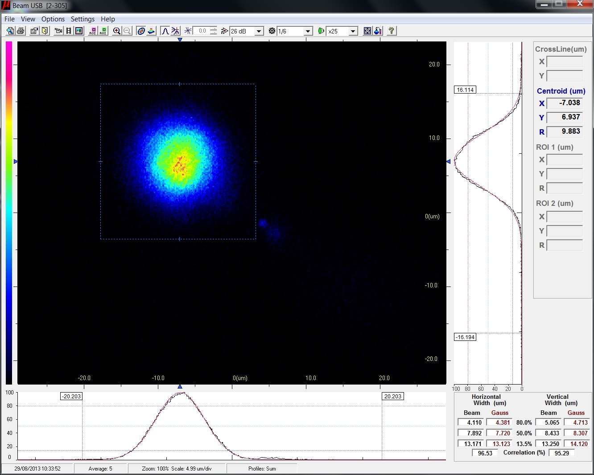Click the first ROI icon in toolbar
This screenshot has width=594, height=475.
(93, 31)
